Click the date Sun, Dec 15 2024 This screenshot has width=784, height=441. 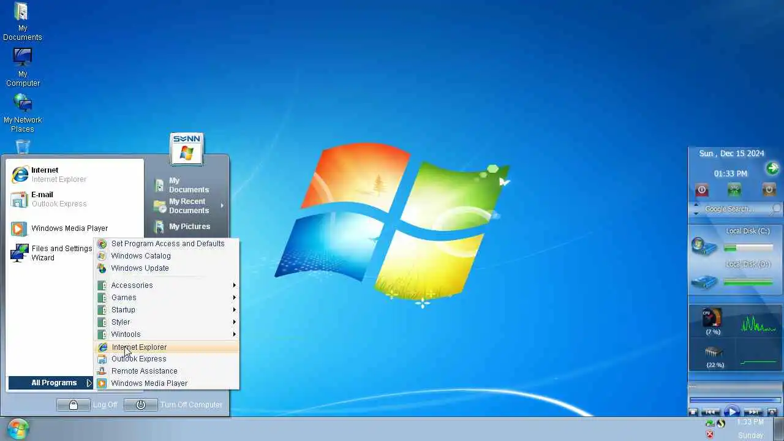pos(731,154)
